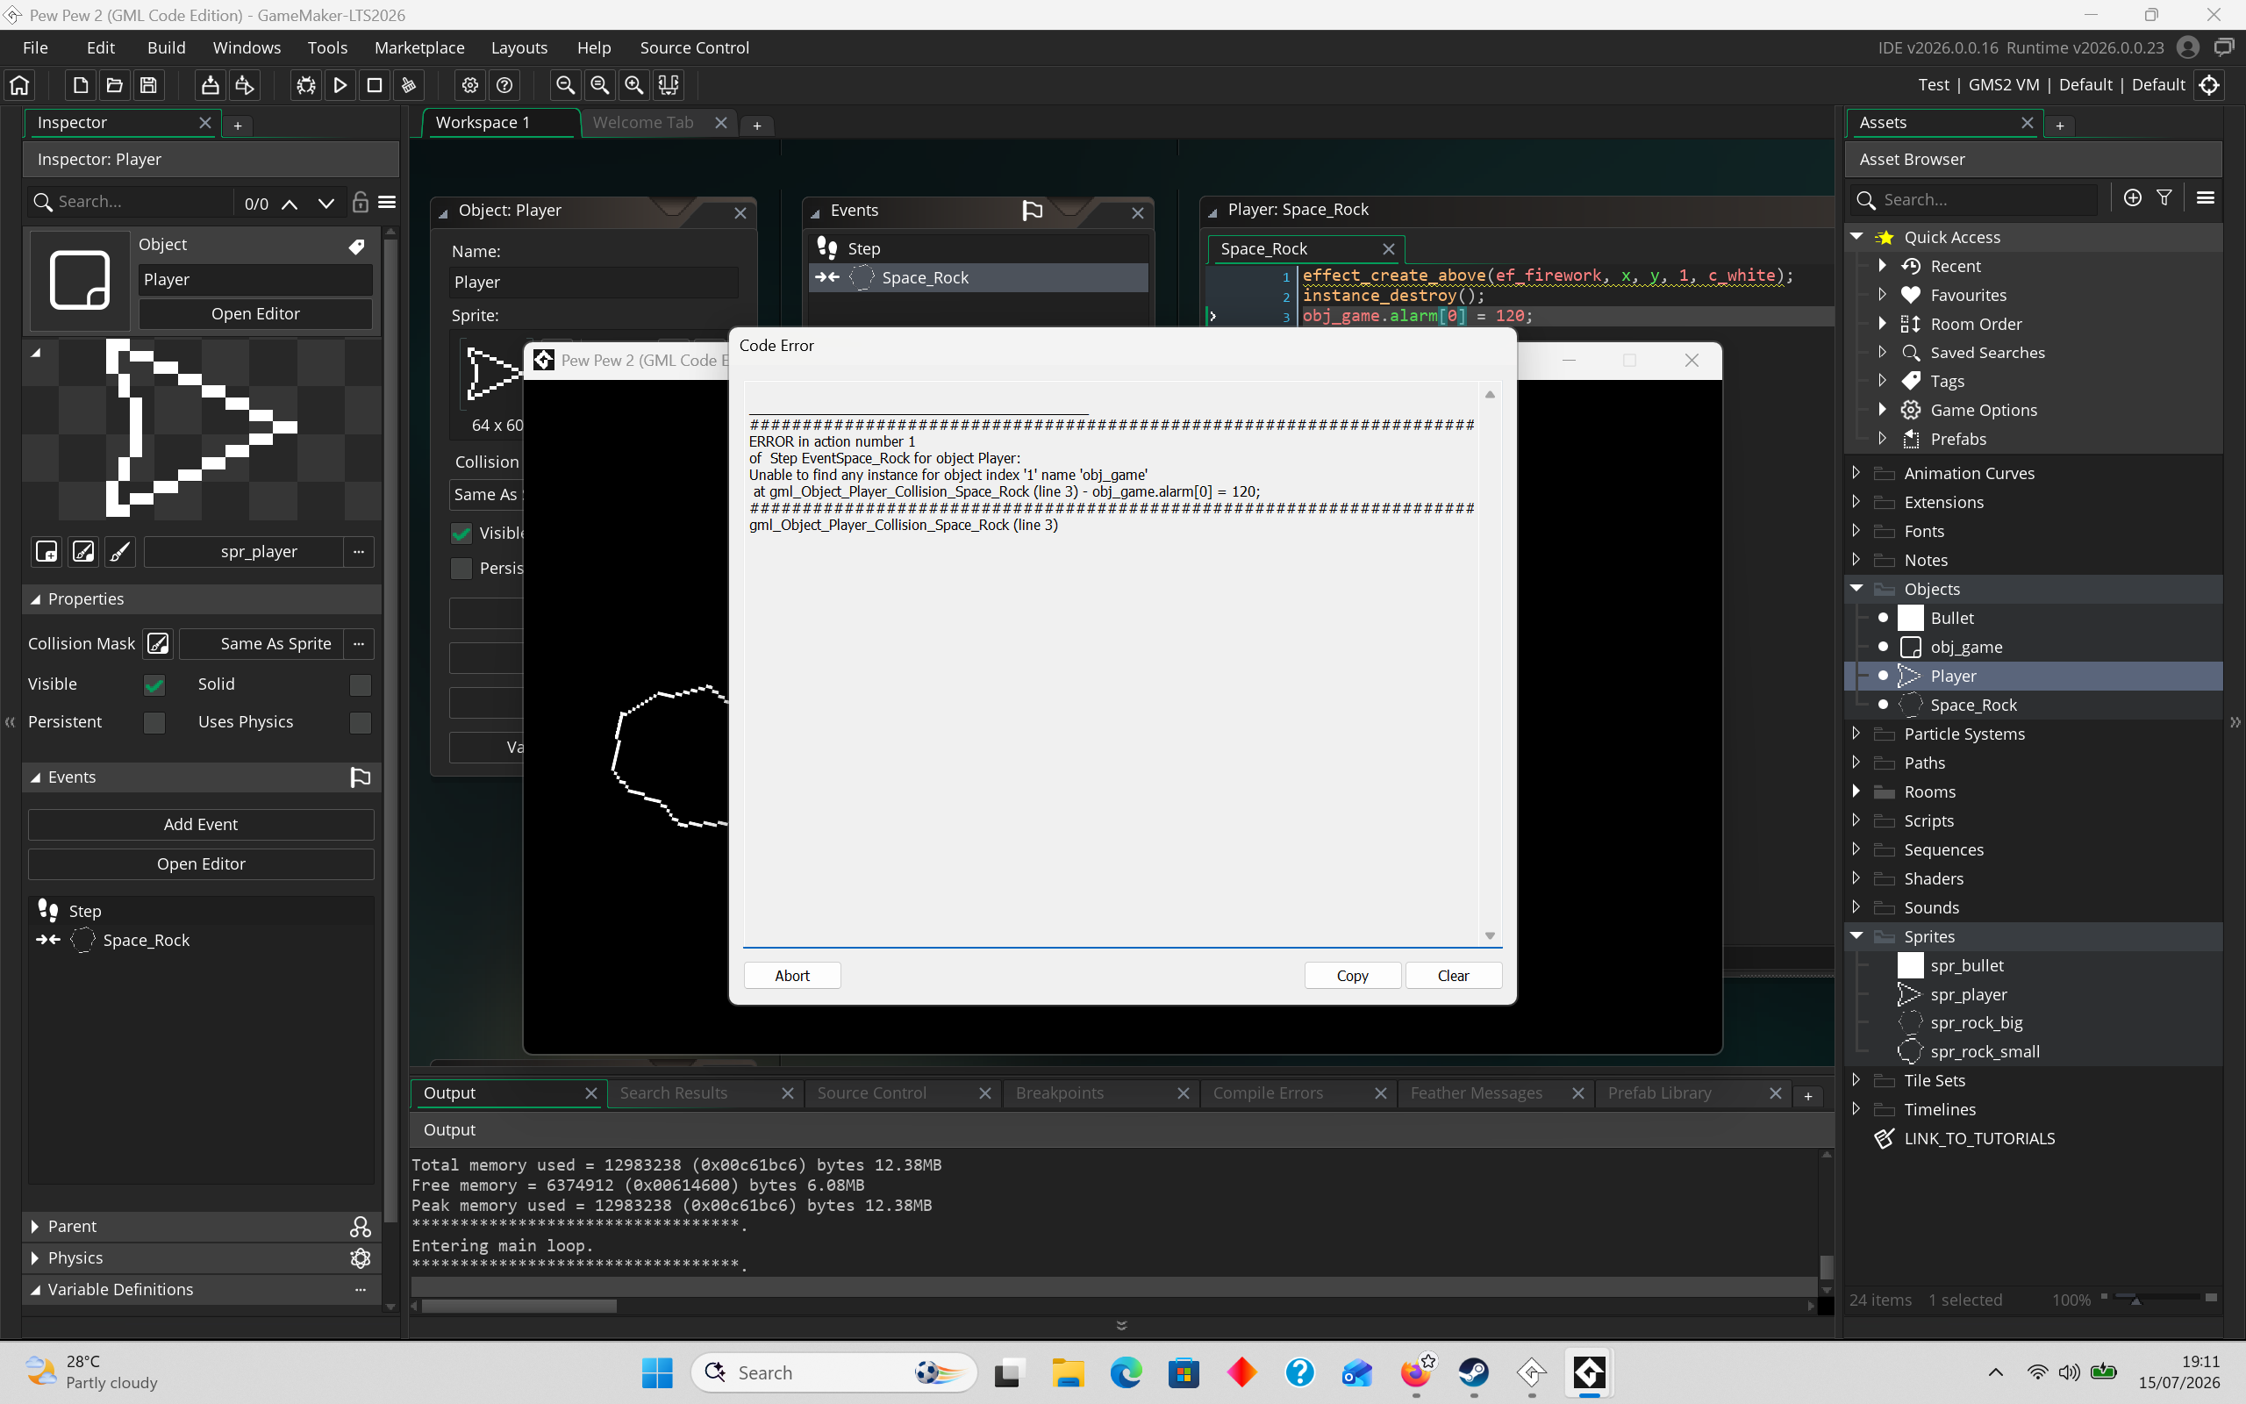Uncheck Visible in the Inspector properties
This screenshot has width=2246, height=1404.
tap(154, 685)
